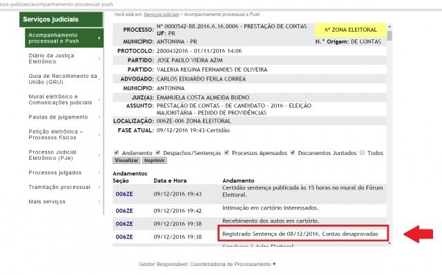Click judge name EMANUELA COSTA ALMEIDA BUENO
Image resolution: width=442 pixels, height=275 pixels.
pos(203,97)
